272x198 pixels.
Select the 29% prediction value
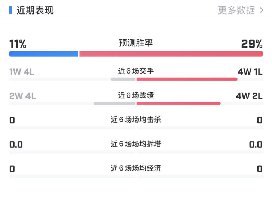[252, 44]
